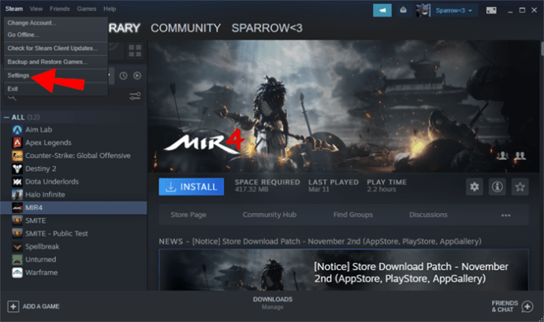
Task: Open the notifications bell icon
Action: (x=403, y=10)
